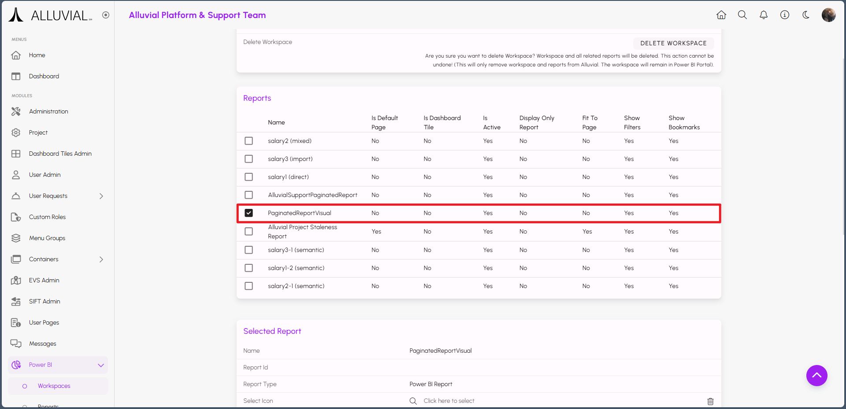
Task: Open Administration module in sidebar
Action: (x=48, y=112)
